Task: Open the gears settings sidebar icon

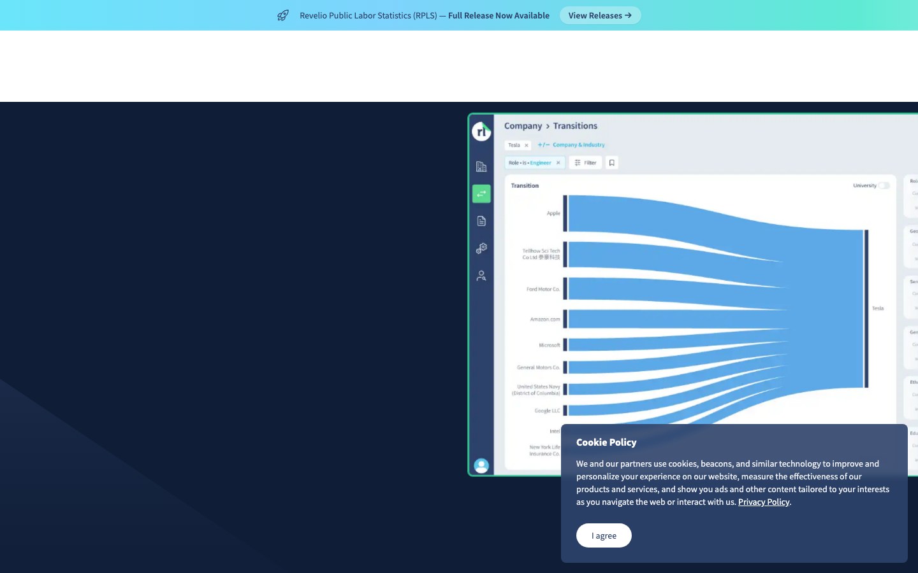Action: (481, 248)
